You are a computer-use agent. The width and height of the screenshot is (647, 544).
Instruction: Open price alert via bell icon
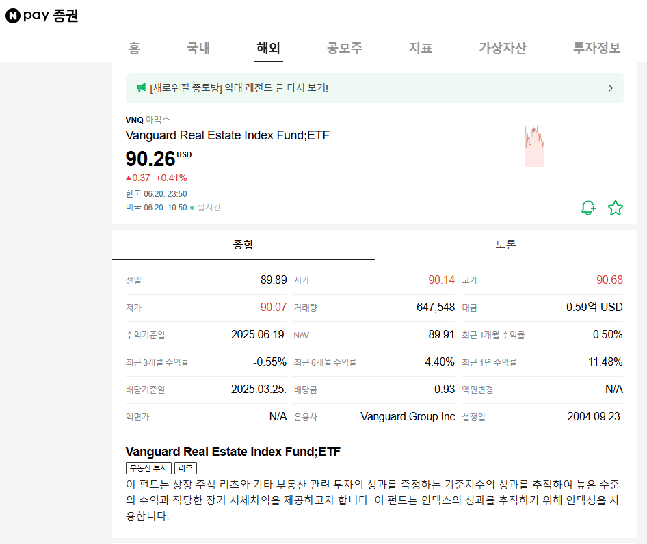[x=588, y=208]
